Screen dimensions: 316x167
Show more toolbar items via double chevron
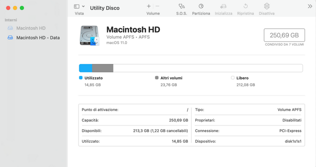[310, 6]
